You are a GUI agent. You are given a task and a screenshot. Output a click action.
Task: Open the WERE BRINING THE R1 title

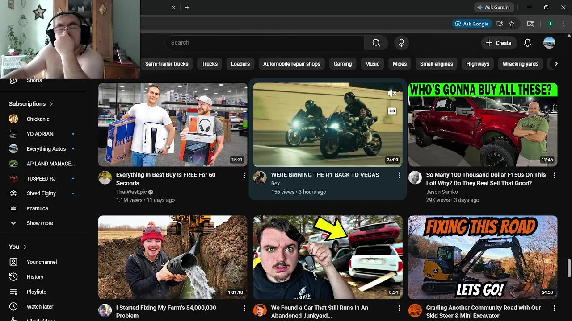[x=325, y=175]
